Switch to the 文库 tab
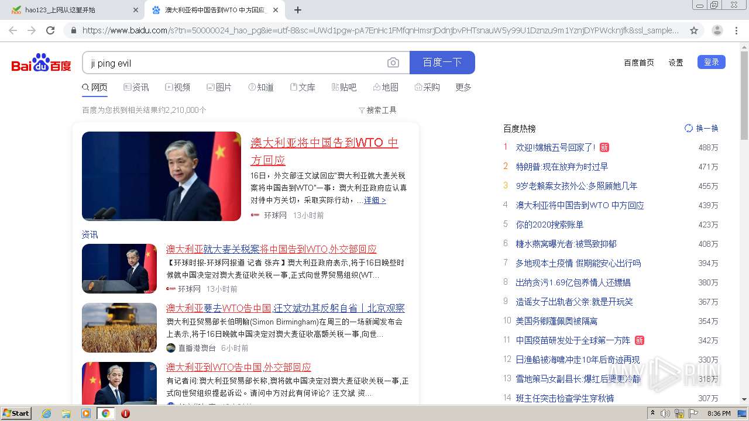749x421 pixels. 303,87
